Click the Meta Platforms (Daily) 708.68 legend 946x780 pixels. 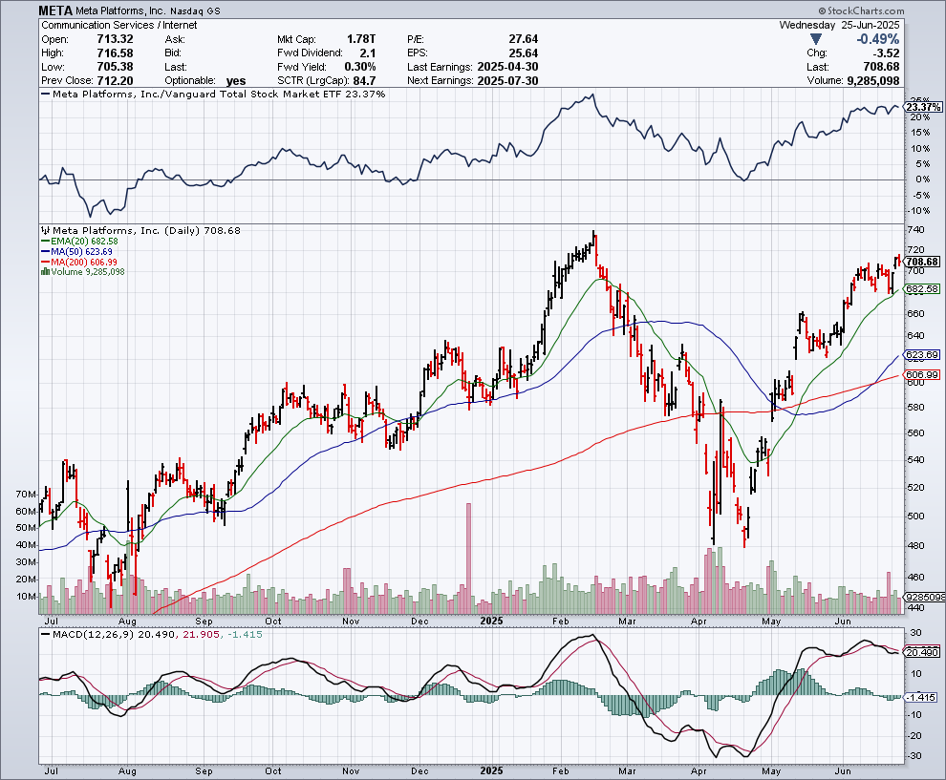pyautogui.click(x=140, y=230)
